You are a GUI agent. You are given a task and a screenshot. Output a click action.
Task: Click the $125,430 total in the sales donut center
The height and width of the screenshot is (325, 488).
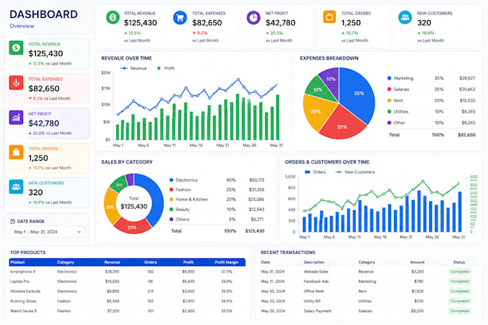[x=133, y=207]
